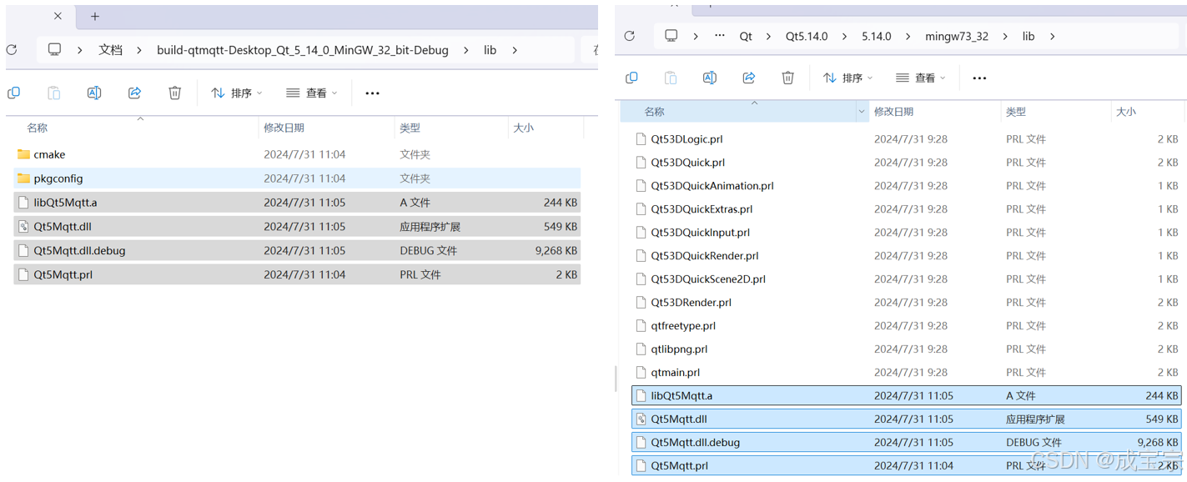Expand chevron after lib in right address bar

[1053, 36]
